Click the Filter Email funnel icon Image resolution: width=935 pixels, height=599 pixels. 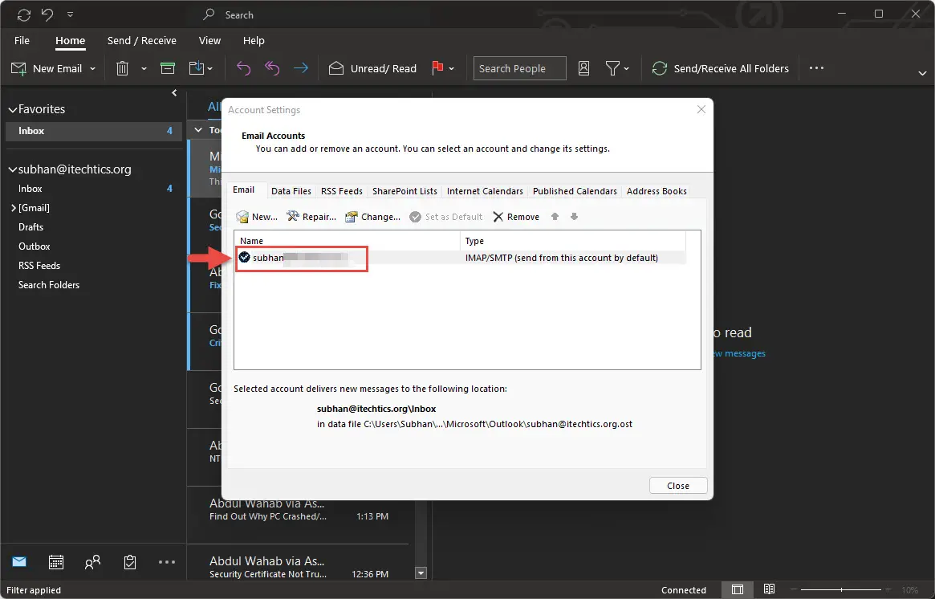[612, 68]
